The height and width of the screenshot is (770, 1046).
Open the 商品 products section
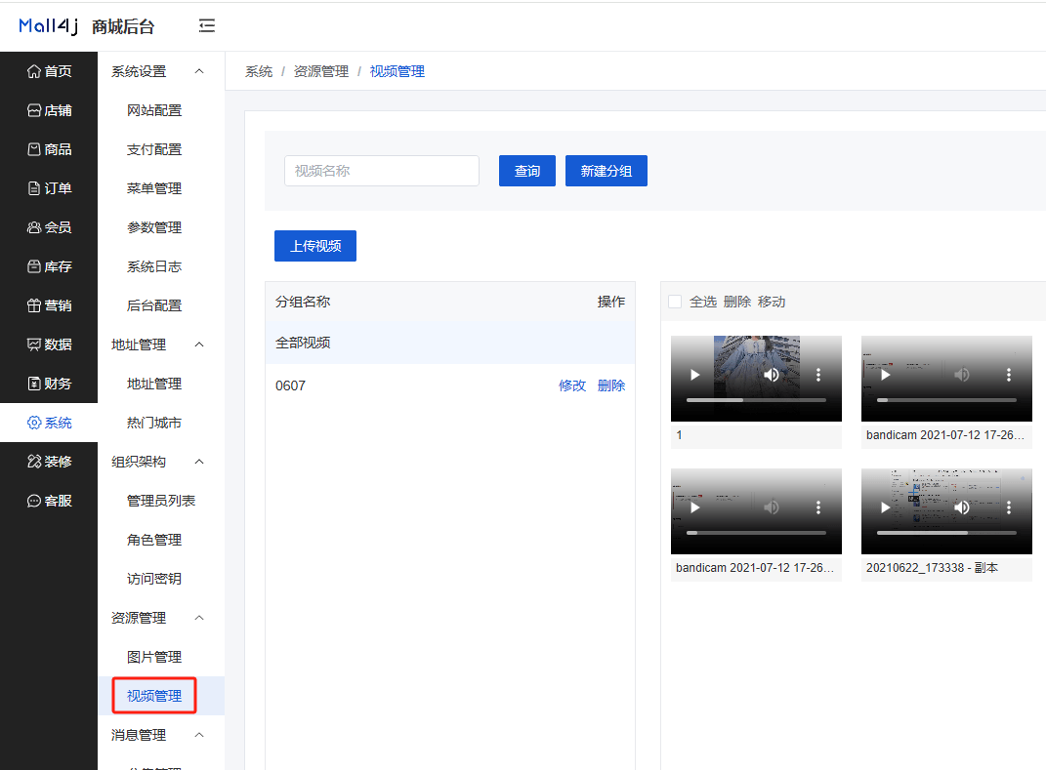tap(49, 149)
